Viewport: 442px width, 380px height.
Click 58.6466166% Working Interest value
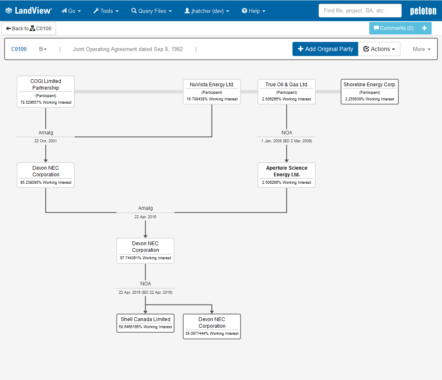pos(145,327)
